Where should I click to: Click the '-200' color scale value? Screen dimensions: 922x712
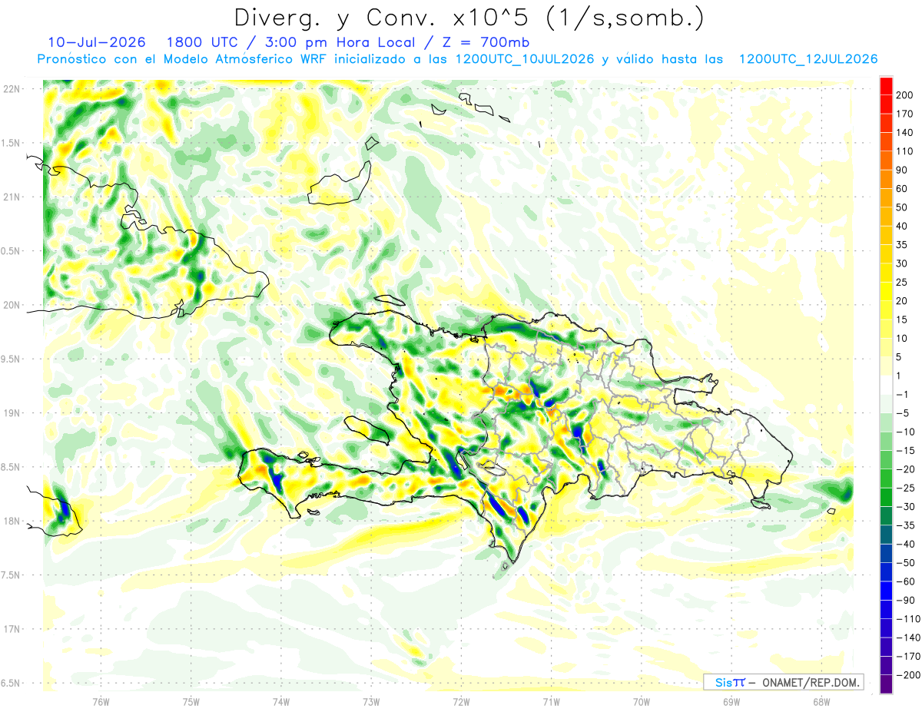pos(908,675)
